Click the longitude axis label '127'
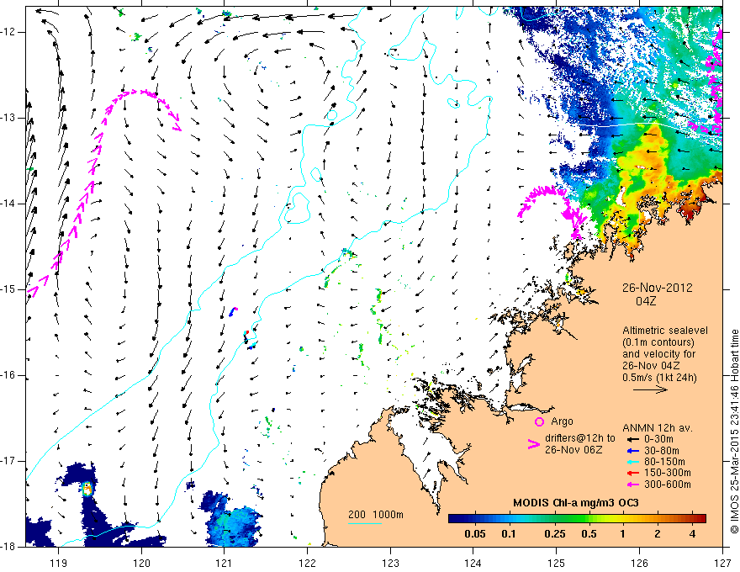Screen dimensions: 740x572 click(x=722, y=563)
